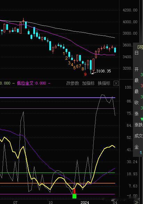This screenshot has width=143, height=204.
Task: Click 加指标 to add an indicator
Action: (88, 83)
